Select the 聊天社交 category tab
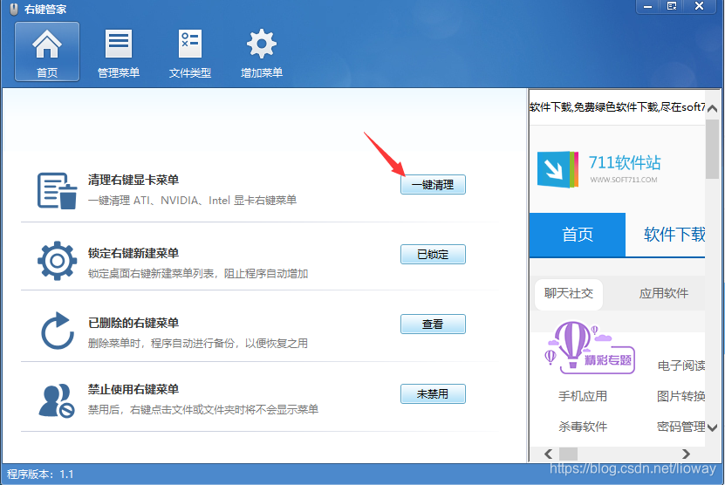Image resolution: width=725 pixels, height=485 pixels. (569, 294)
